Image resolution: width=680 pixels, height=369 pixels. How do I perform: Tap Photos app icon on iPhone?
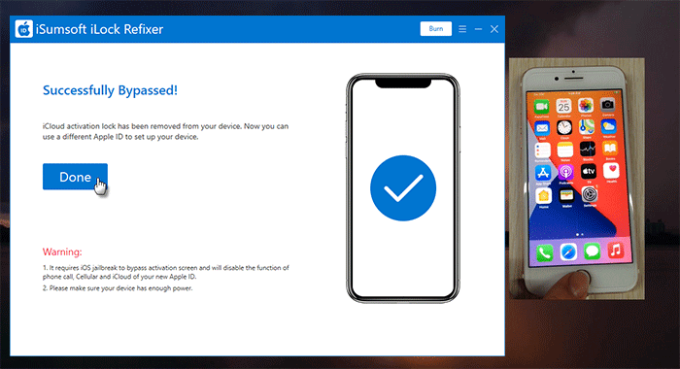(586, 106)
